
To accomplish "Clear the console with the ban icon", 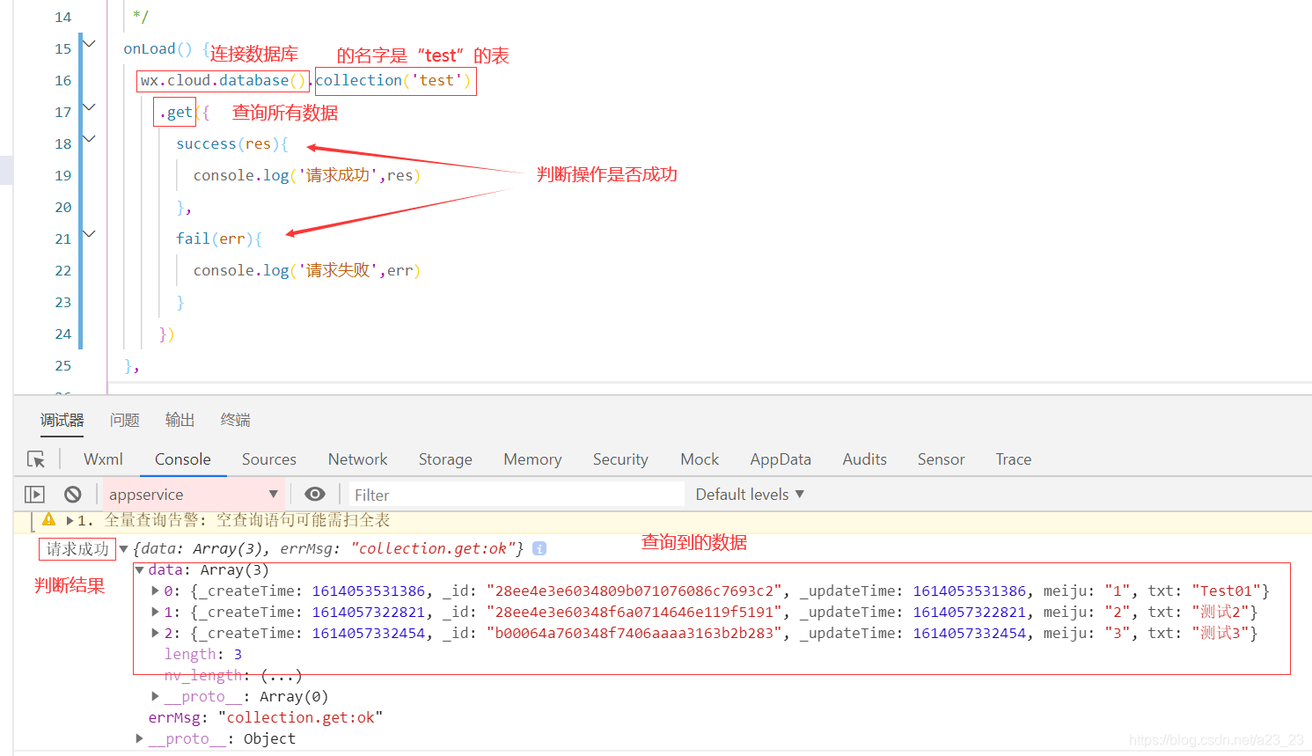I will pyautogui.click(x=73, y=495).
